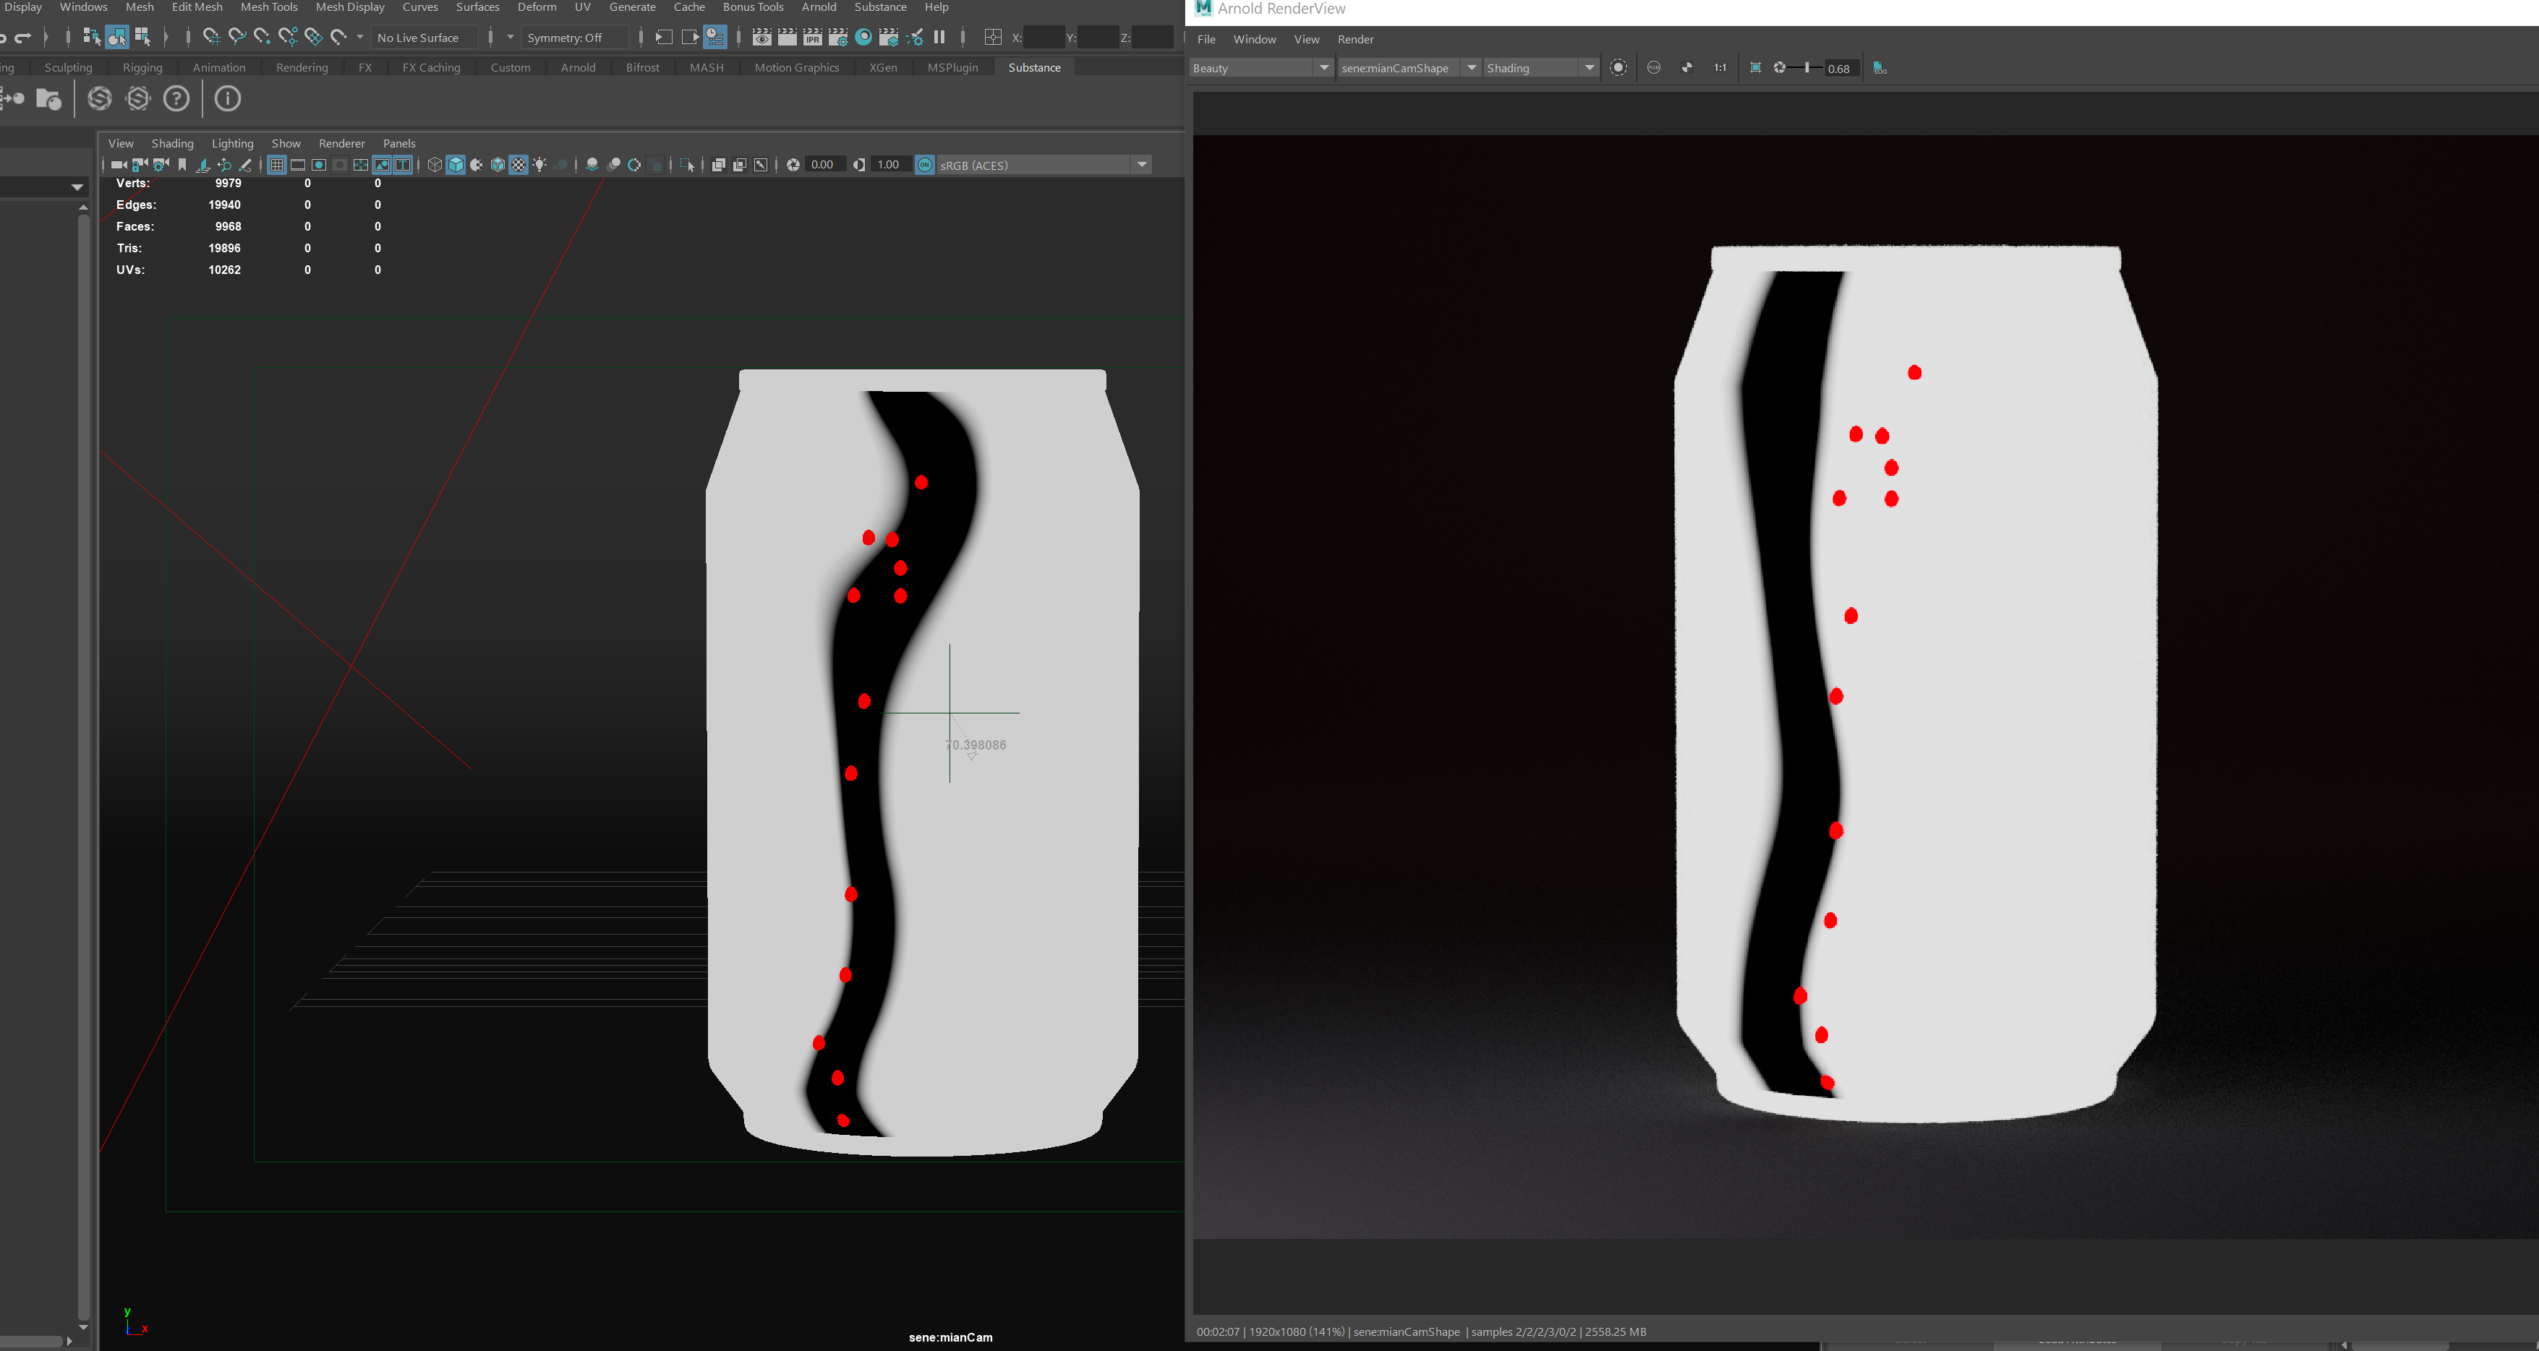Enable smooth shade all blue cube
Viewport: 2539px width, 1351px height.
[456, 165]
